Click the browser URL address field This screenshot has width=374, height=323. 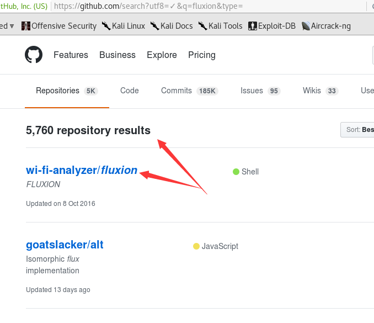(x=209, y=6)
